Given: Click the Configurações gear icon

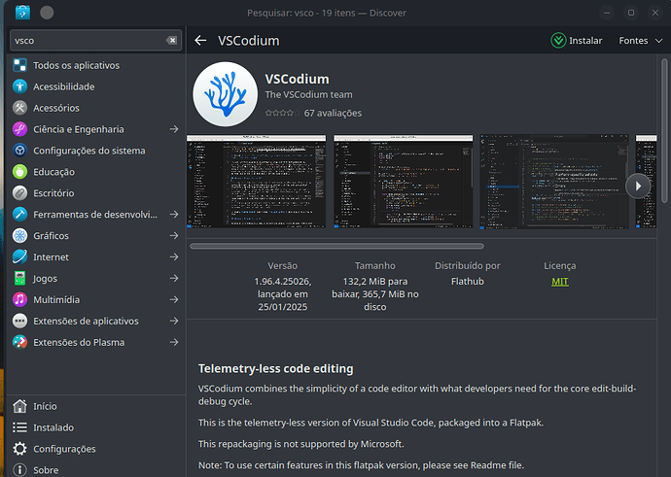Looking at the screenshot, I should pos(19,449).
